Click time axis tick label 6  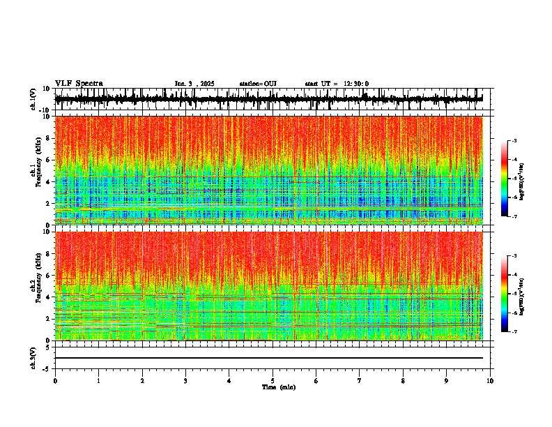click(316, 381)
